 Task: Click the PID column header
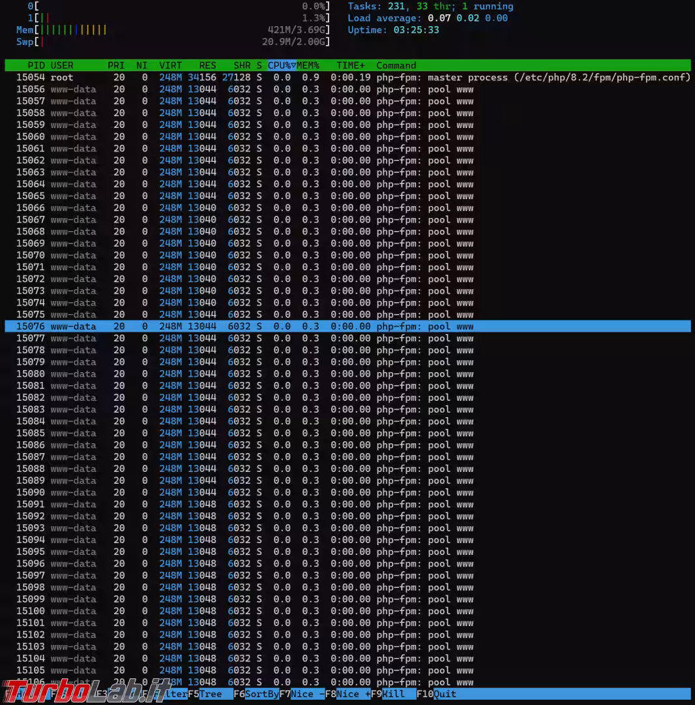coord(36,65)
